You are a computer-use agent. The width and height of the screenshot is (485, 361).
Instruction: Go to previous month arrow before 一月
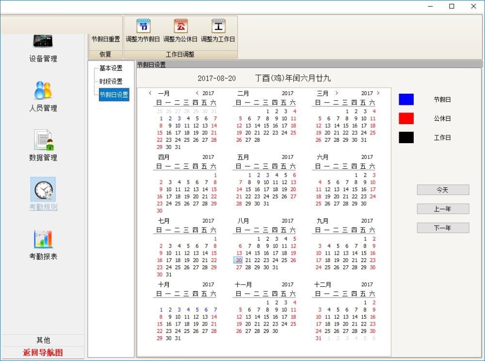coord(150,93)
